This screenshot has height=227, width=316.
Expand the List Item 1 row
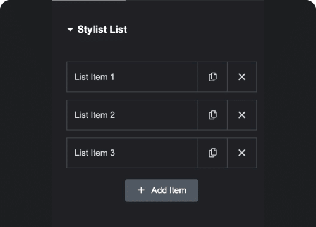pyautogui.click(x=132, y=77)
